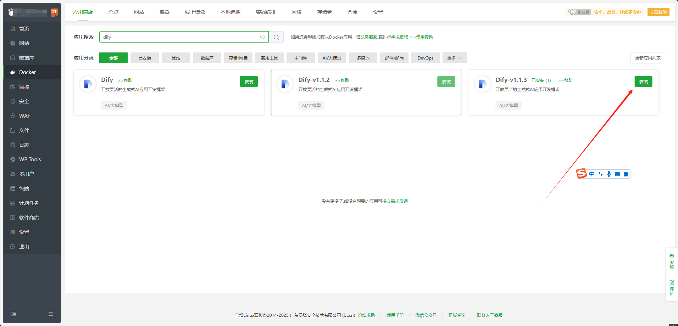678x326 pixels.
Task: Click the 联系客服 link
Action: click(369, 37)
